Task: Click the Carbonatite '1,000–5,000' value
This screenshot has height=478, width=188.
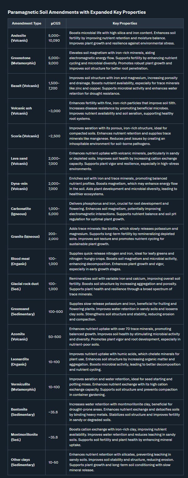Action: 54,211
